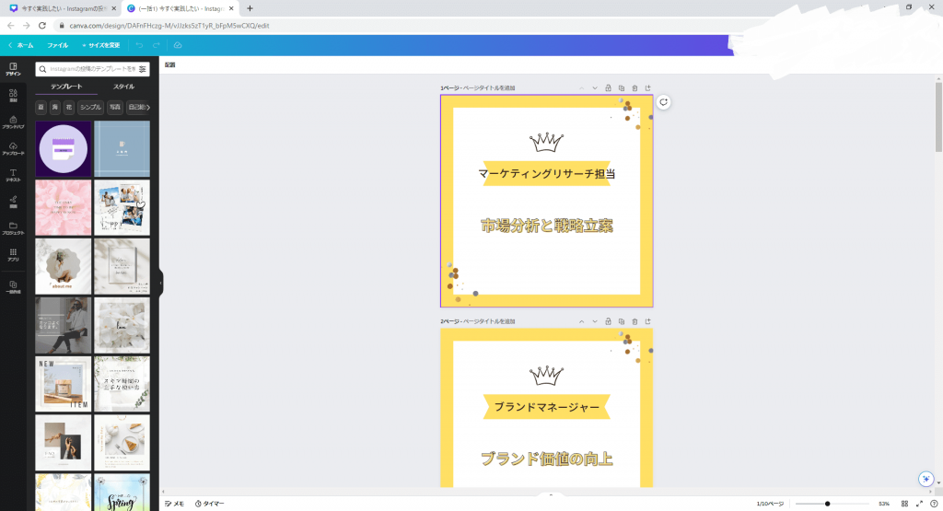Screen dimensions: 943x511
Task: Move page 2 down with chevron
Action: coord(595,321)
